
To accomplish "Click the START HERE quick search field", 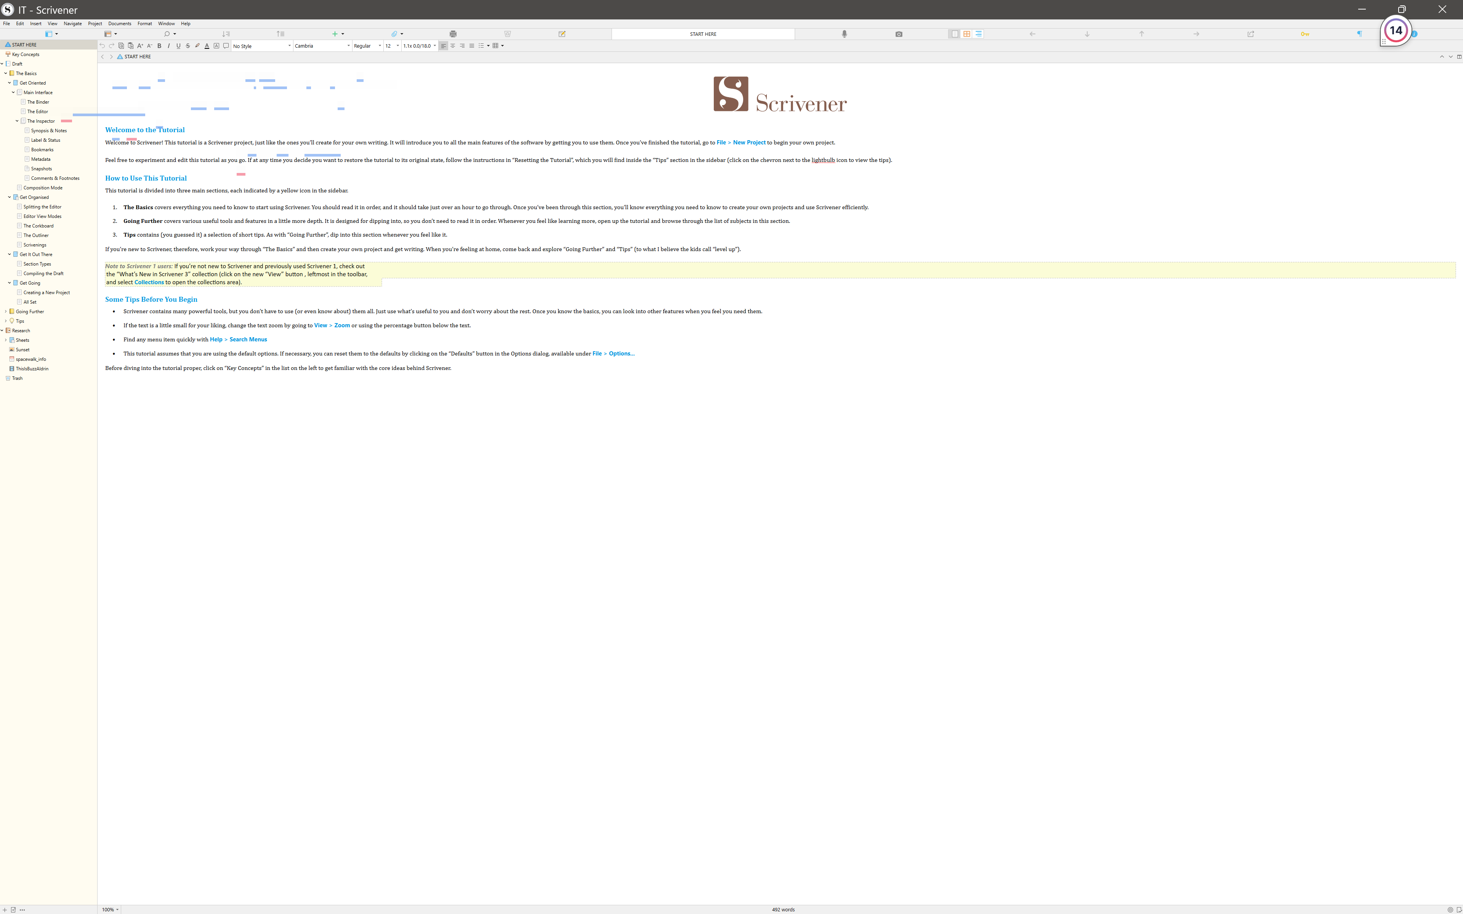I will 703,34.
